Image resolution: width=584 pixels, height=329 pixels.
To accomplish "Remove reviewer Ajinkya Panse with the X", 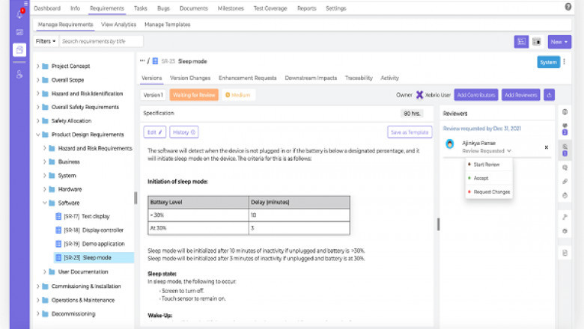I will 547,147.
